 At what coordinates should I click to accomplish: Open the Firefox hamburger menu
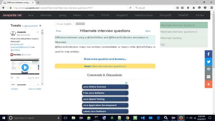click(212, 8)
